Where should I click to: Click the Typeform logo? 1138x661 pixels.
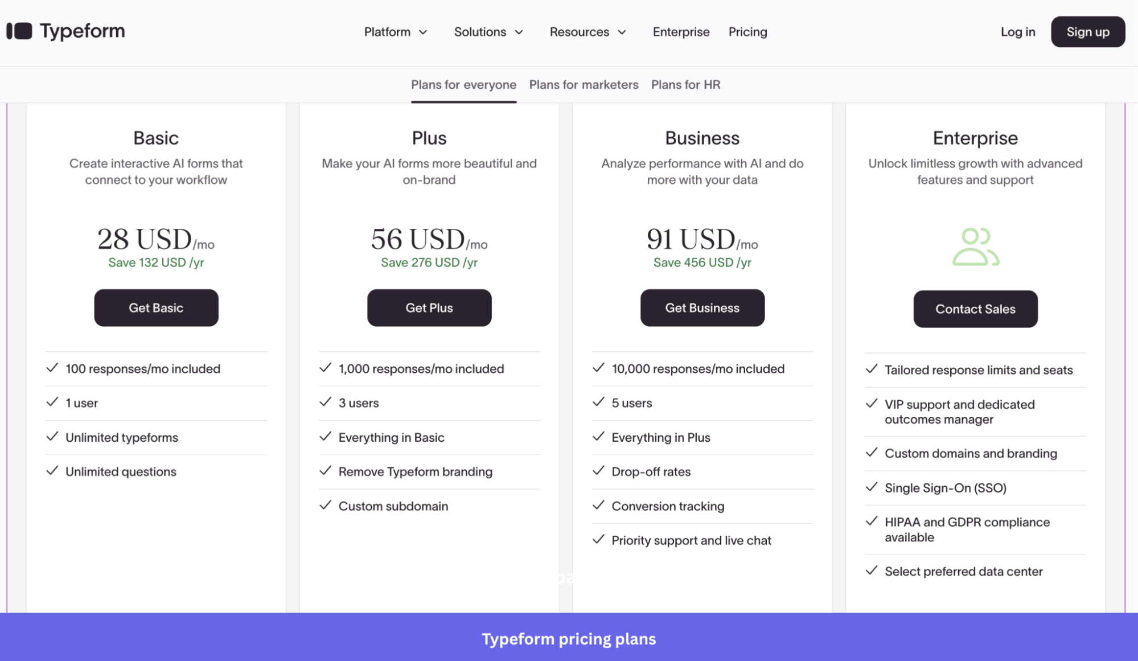click(65, 31)
